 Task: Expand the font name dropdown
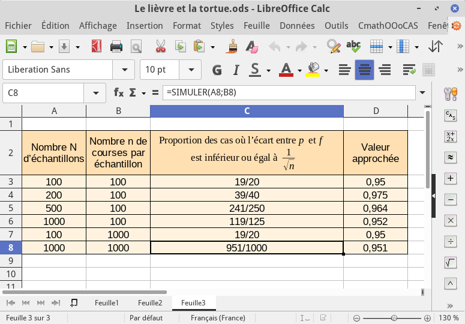124,70
